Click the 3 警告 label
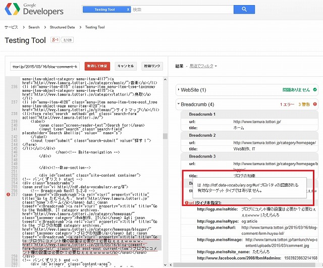Image resolution: width=323 pixels, height=268 pixels. click(304, 104)
